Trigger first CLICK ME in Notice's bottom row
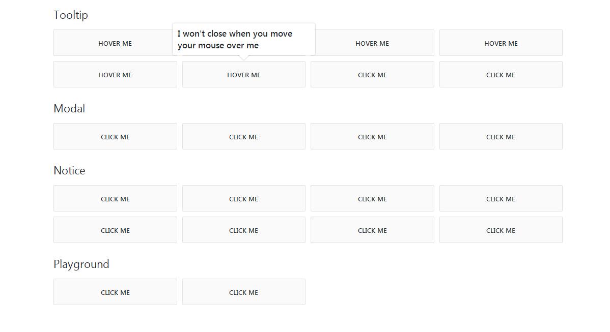Image resolution: width=610 pixels, height=332 pixels. (115, 230)
